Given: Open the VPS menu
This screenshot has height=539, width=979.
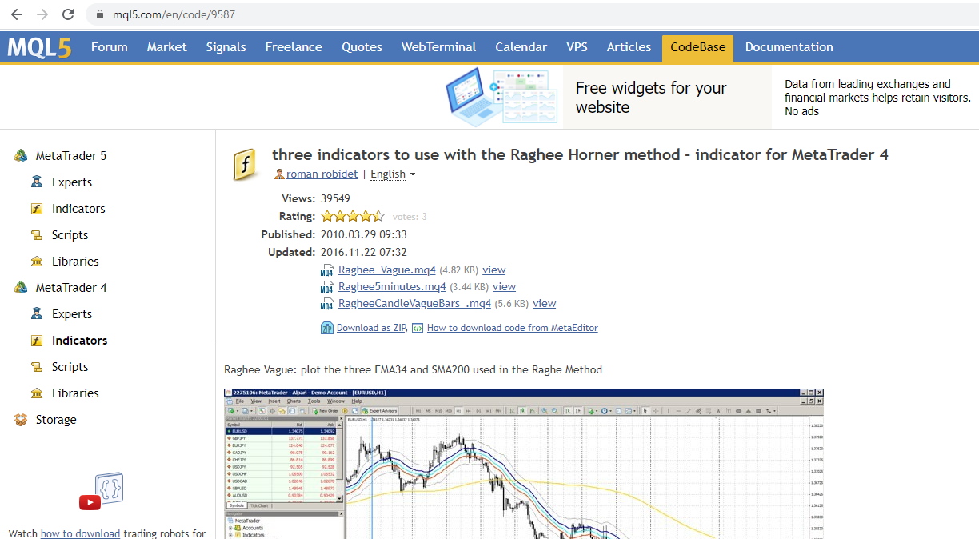Looking at the screenshot, I should pos(577,47).
